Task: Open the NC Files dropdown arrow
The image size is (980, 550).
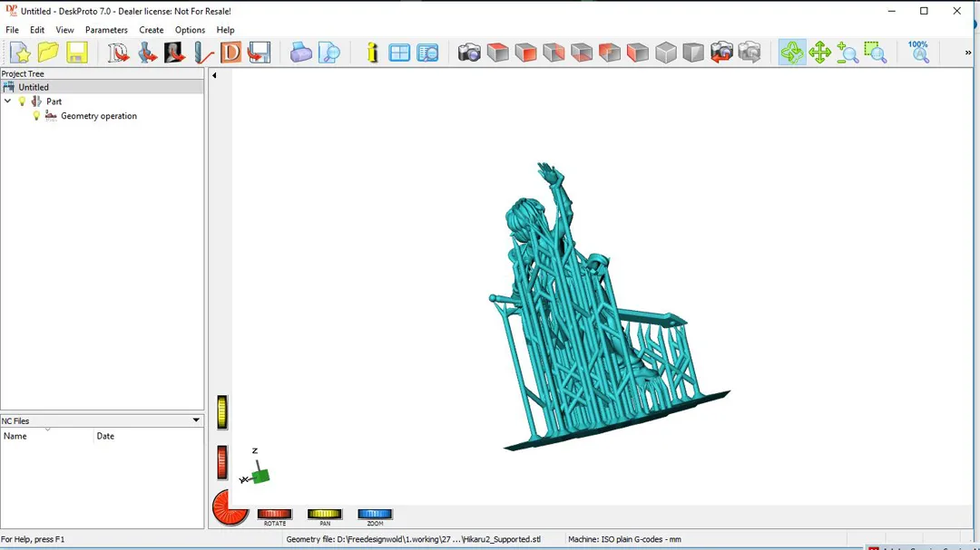Action: (196, 420)
